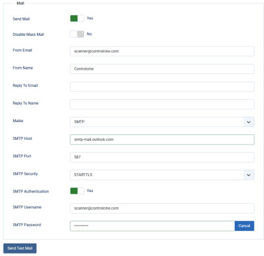Select the SMTP Host text field
264x256 pixels.
162,140
